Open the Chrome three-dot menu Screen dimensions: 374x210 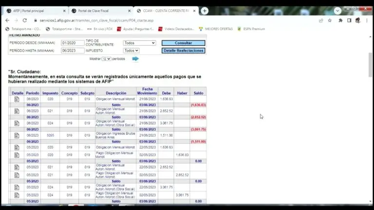point(367,20)
